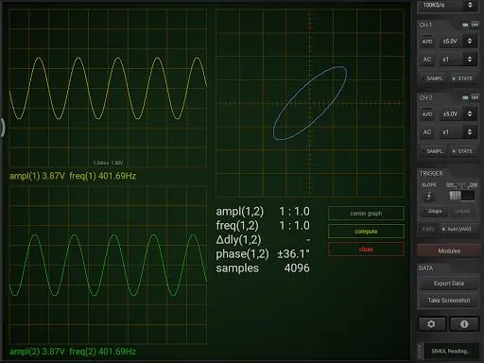Click the CH-2 probe x1 stepper arrows
Viewport: 484px width, 363px height.
pos(470,132)
